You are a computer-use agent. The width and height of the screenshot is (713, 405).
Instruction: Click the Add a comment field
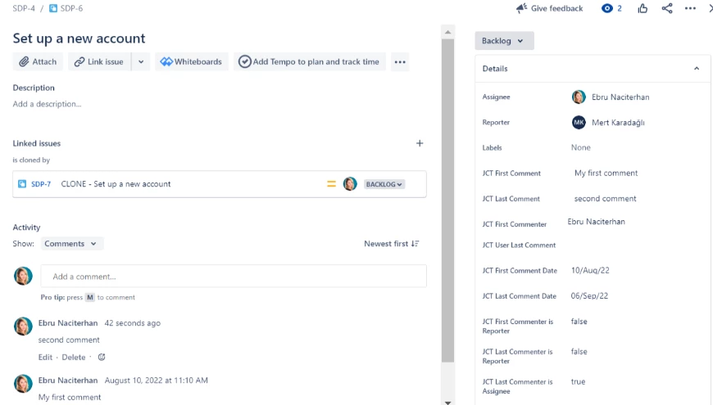click(234, 277)
